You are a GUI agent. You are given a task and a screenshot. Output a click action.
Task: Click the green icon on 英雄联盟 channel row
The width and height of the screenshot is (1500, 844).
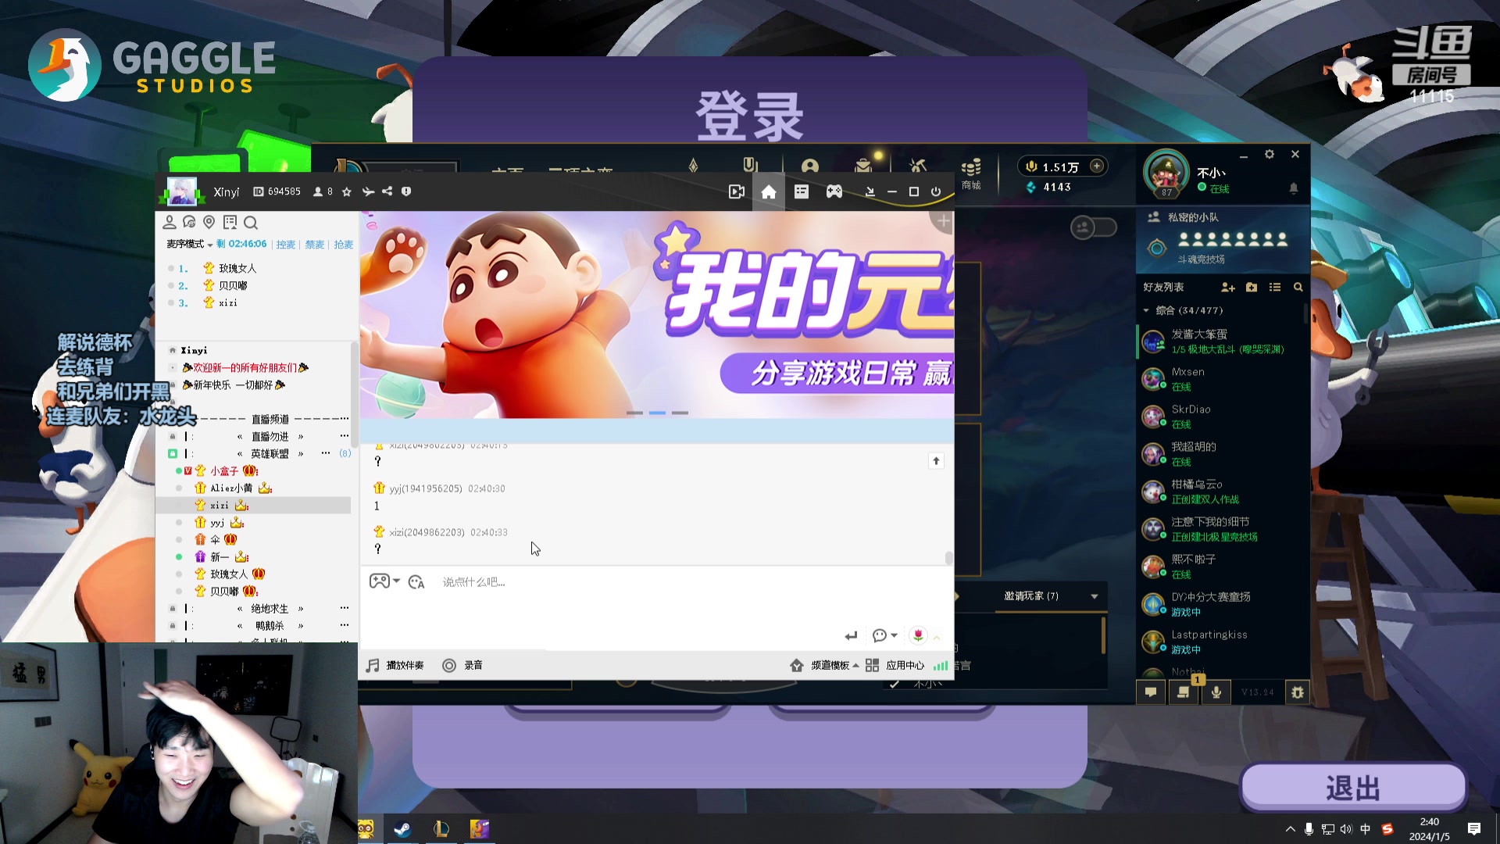tap(173, 454)
